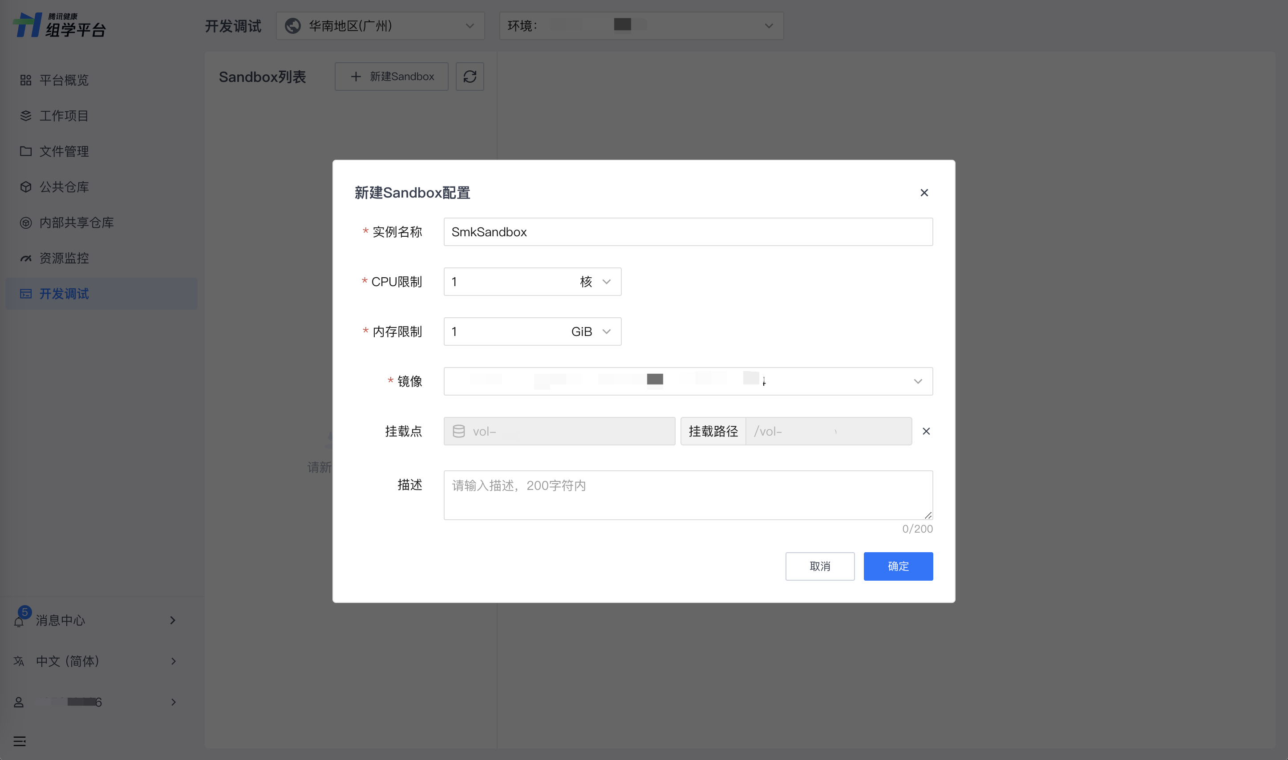Select 公共仓库 menu item
The width and height of the screenshot is (1288, 760).
pyautogui.click(x=64, y=187)
